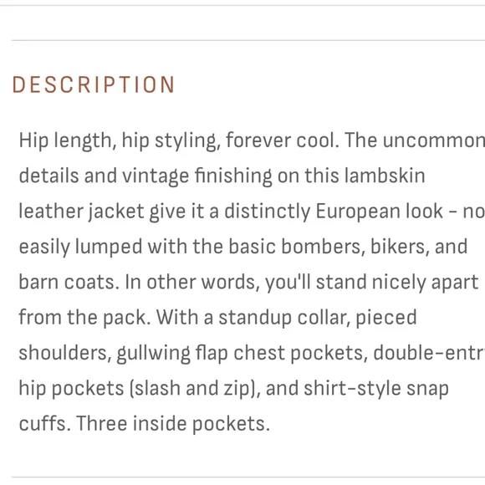This screenshot has width=485, height=485.
Task: Click the words "barn coats"
Action: 69,282
